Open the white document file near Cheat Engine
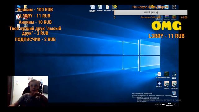The height and width of the screenshot is (112, 199). 159,75
